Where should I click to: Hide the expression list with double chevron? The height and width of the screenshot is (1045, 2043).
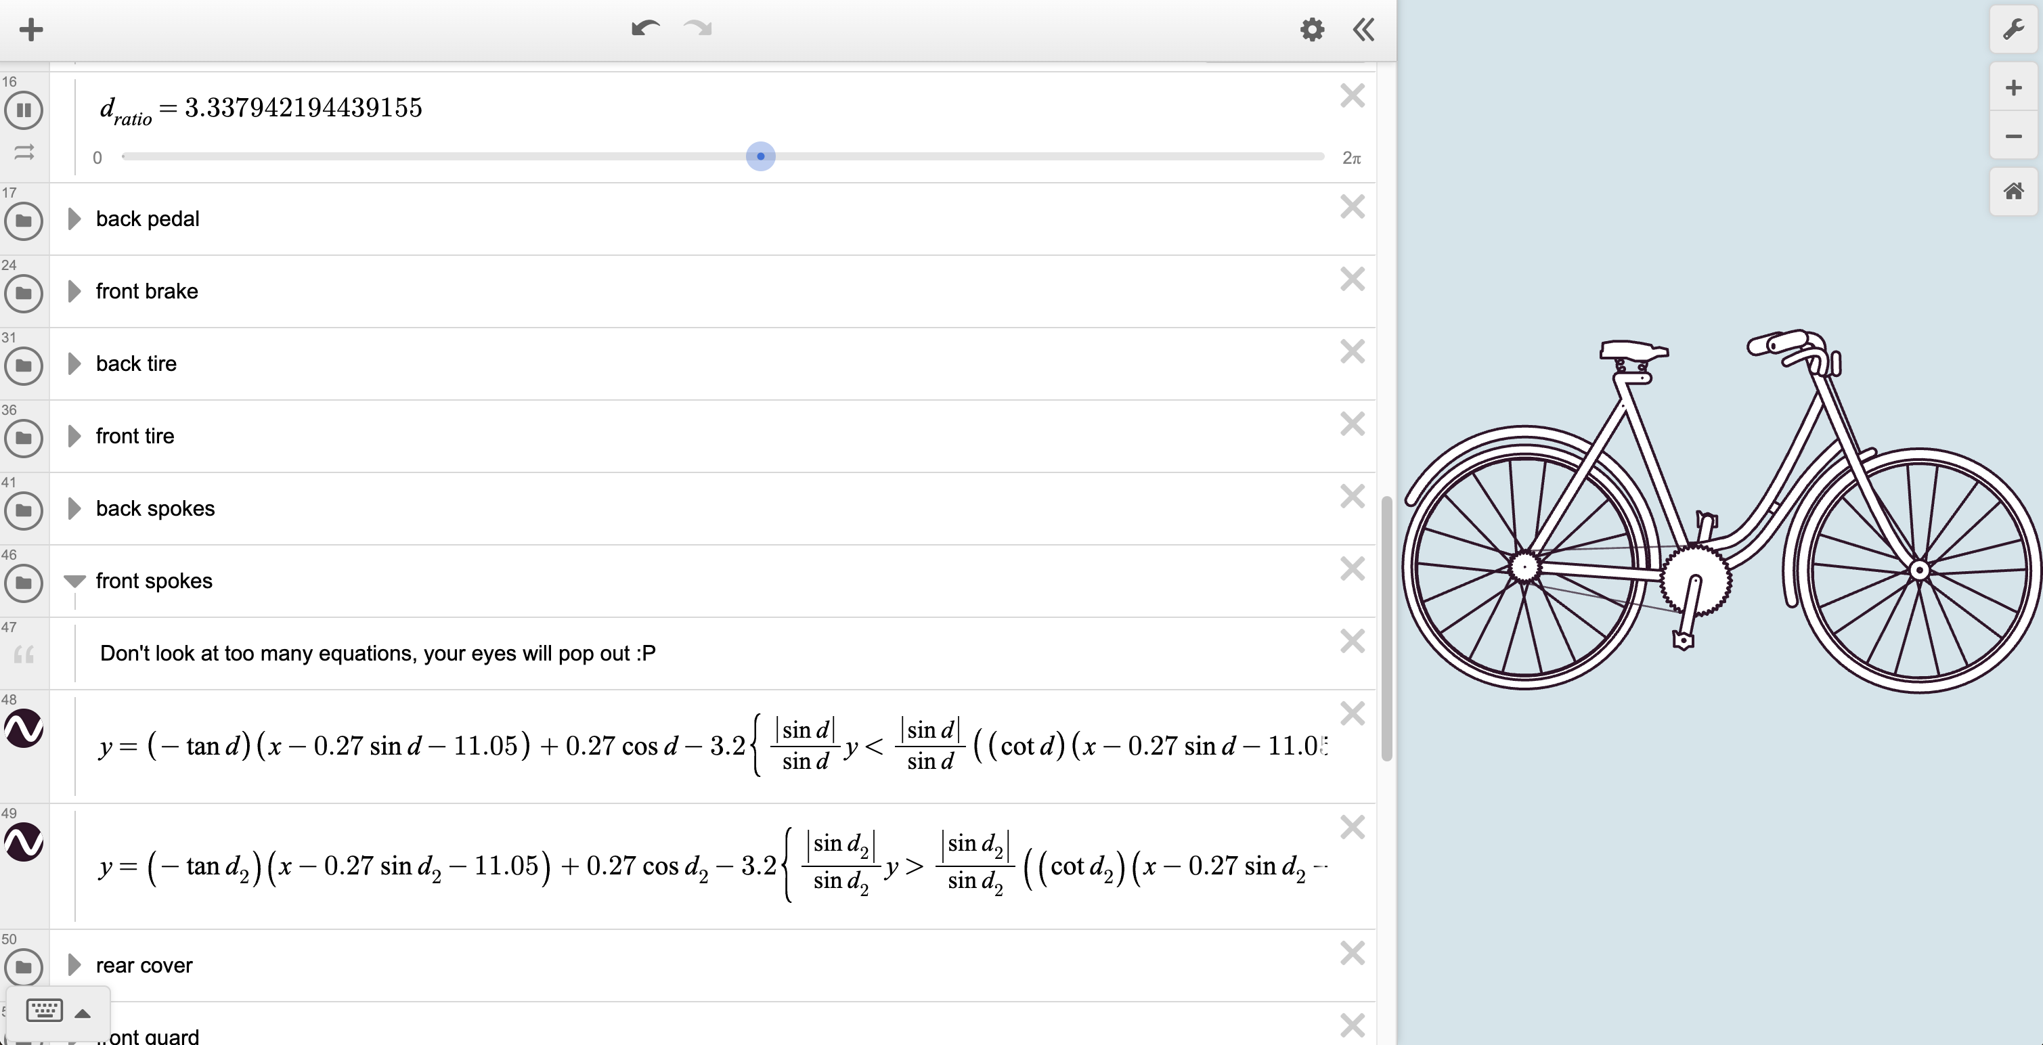(1363, 30)
